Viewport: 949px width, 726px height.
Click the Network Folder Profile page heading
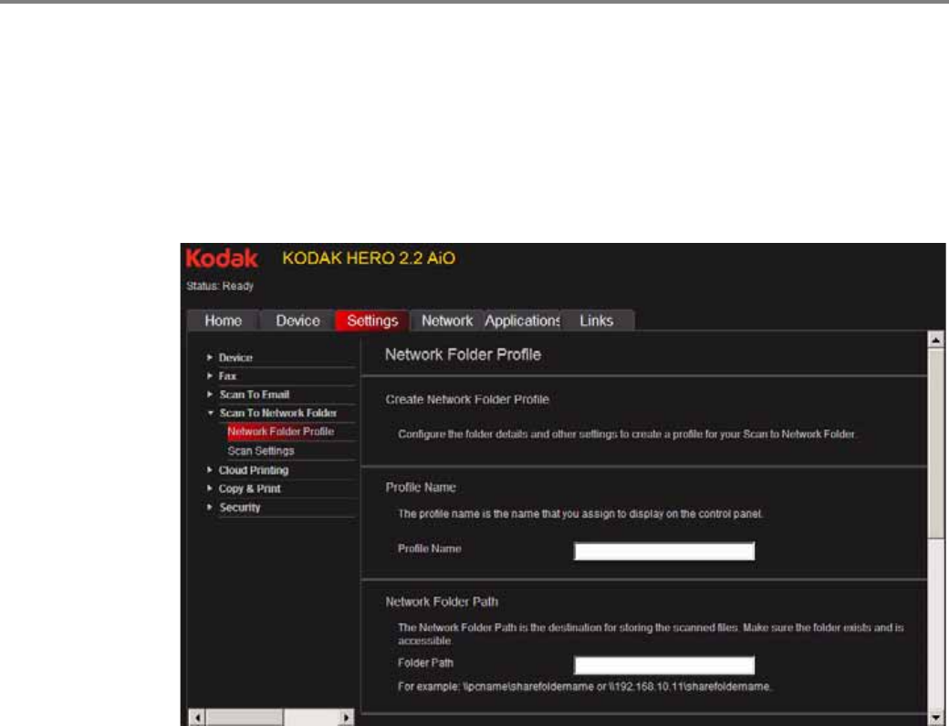coord(463,355)
